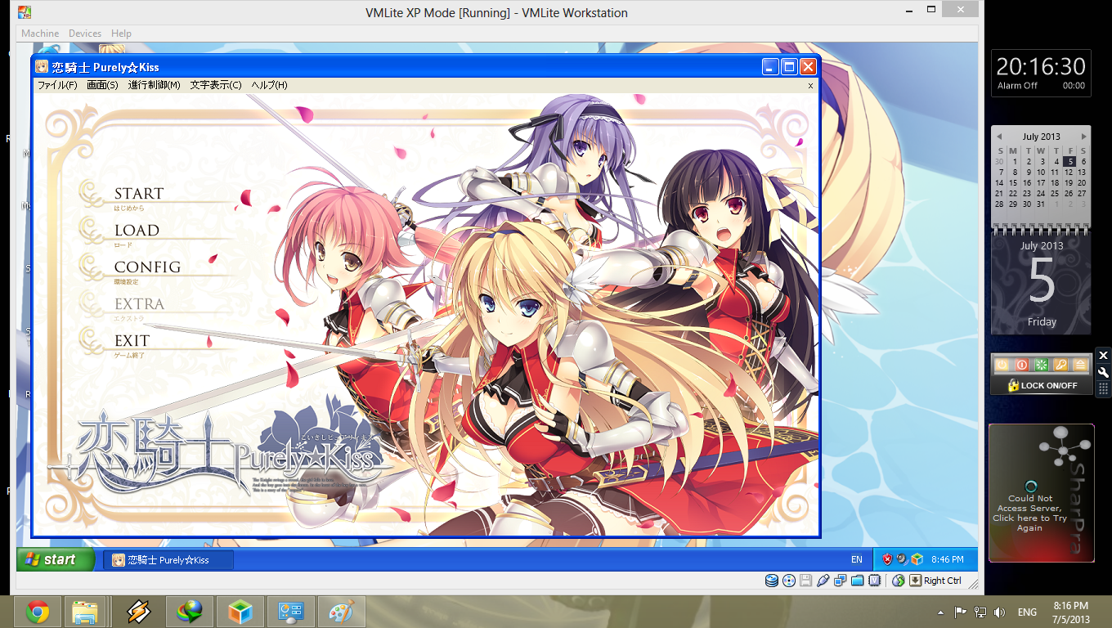This screenshot has height=628, width=1112.
Task: Click the Right Ctrl host key label
Action: pyautogui.click(x=943, y=581)
